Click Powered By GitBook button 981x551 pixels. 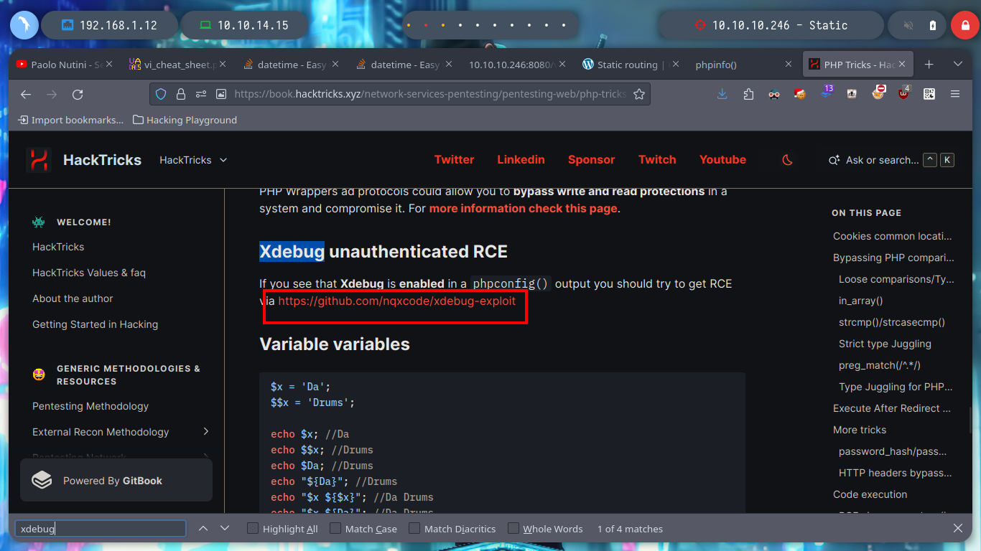(x=116, y=481)
